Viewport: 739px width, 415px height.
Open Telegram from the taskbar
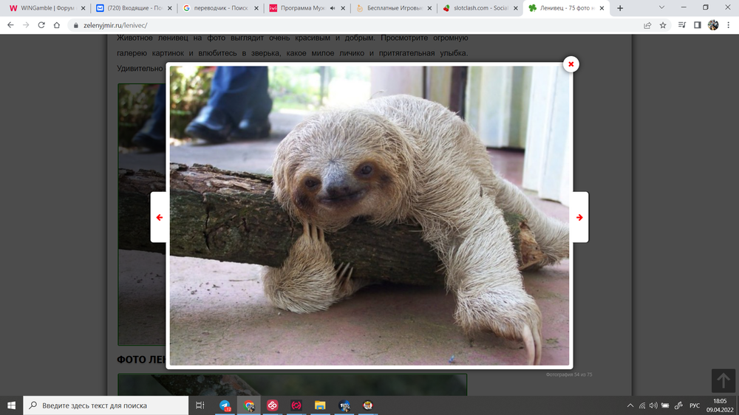pyautogui.click(x=225, y=405)
